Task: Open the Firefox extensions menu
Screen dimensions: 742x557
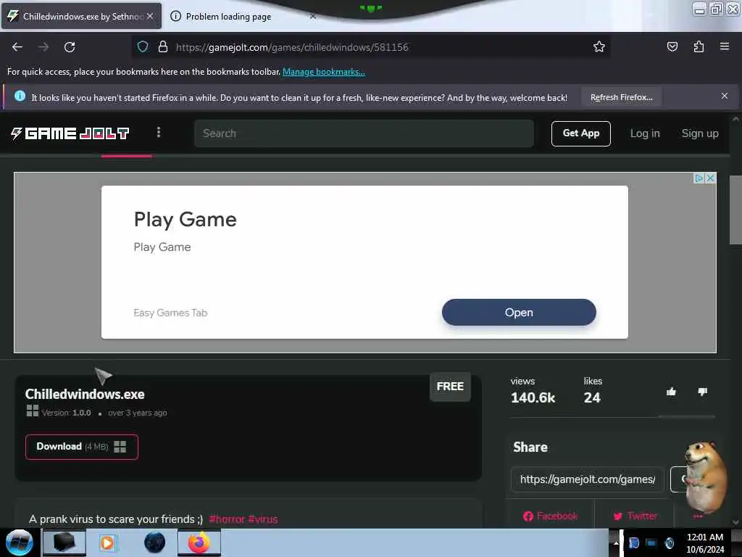Action: click(x=699, y=46)
